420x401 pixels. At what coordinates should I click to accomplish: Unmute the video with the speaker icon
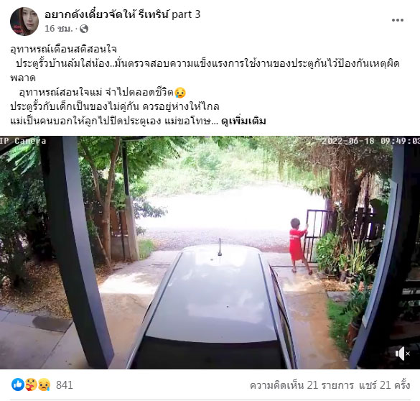point(402,354)
